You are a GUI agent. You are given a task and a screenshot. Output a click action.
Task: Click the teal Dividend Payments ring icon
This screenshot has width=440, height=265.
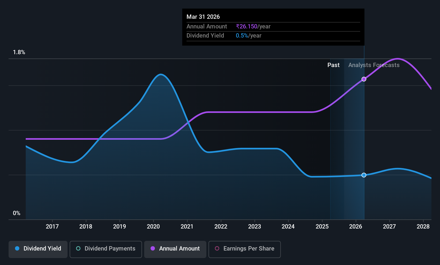(78, 248)
